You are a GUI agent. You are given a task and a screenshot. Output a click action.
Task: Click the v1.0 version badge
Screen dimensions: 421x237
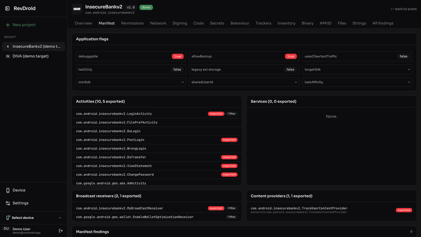coord(131,7)
